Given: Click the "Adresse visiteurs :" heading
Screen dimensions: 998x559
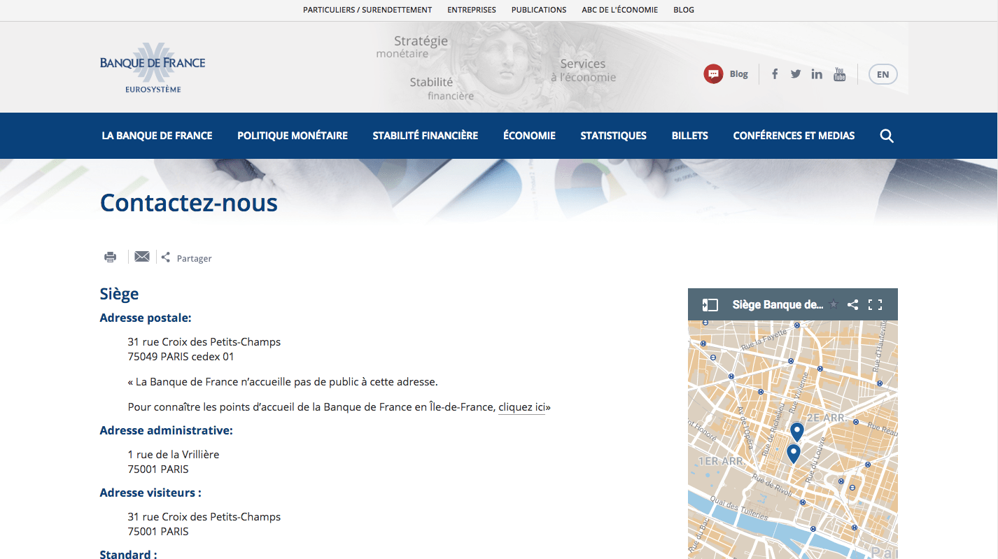Looking at the screenshot, I should point(150,493).
